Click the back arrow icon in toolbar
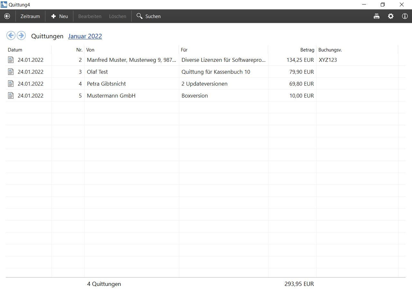 [7, 16]
